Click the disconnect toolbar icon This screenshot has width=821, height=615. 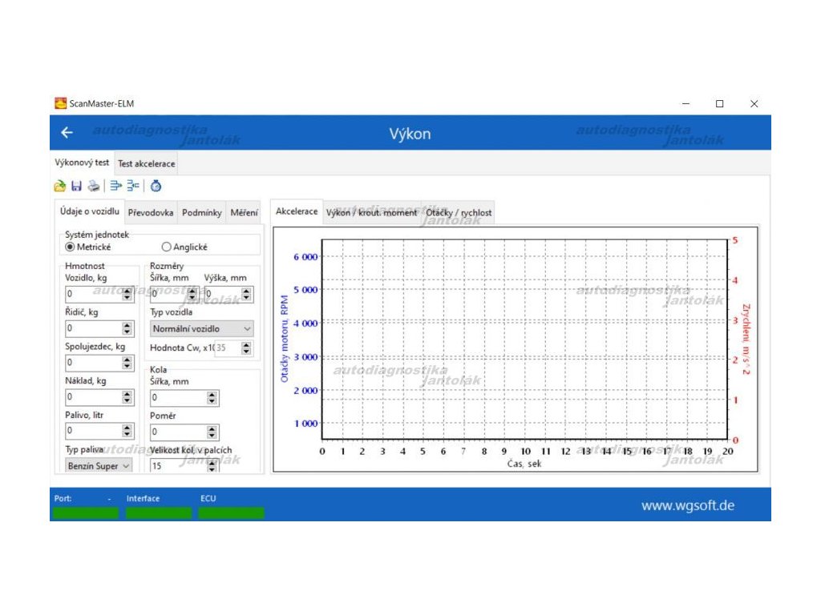133,186
